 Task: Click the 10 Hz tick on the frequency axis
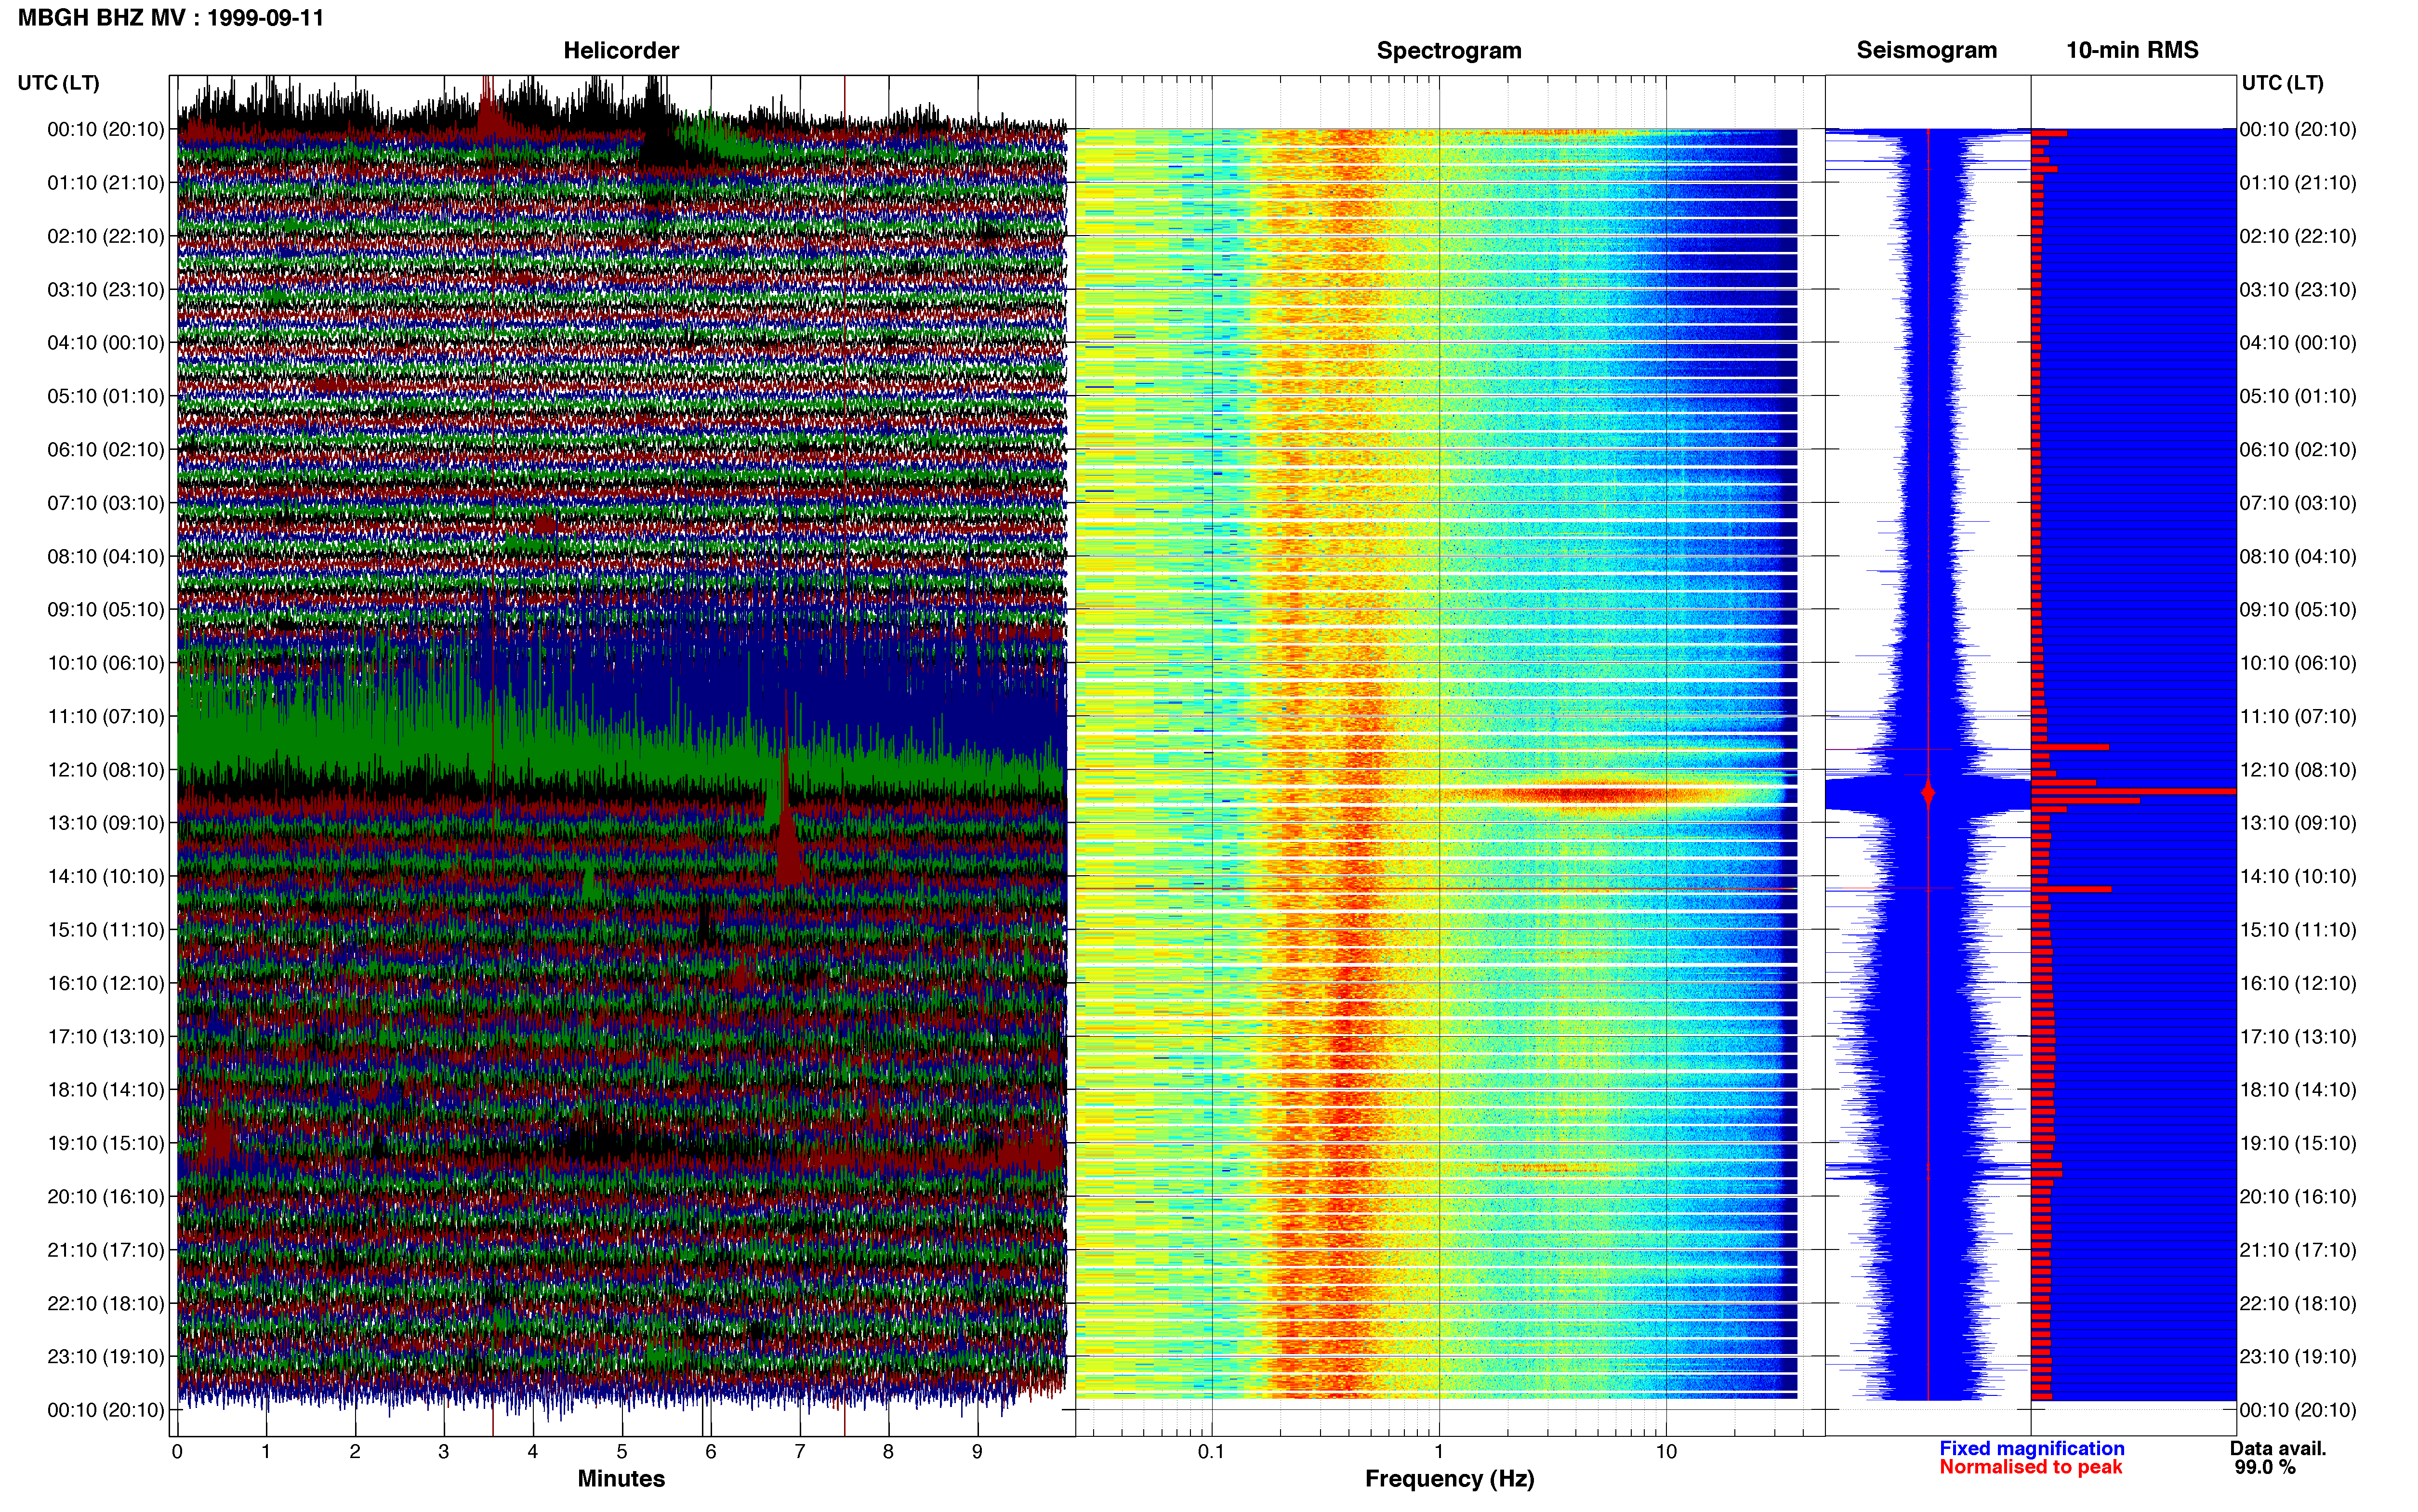coord(1666,1451)
